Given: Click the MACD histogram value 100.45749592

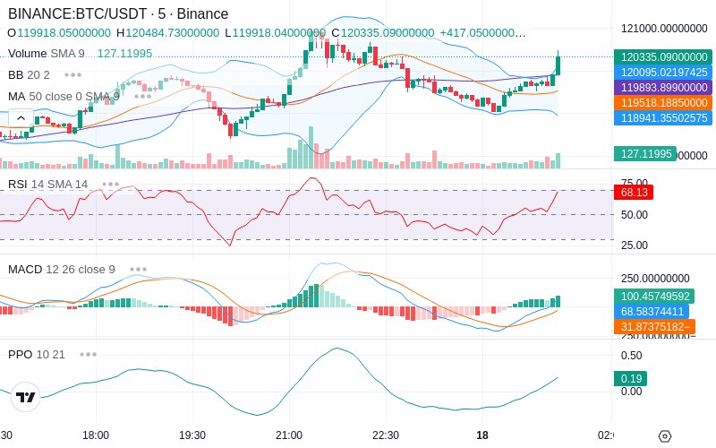Looking at the screenshot, I should point(654,297).
